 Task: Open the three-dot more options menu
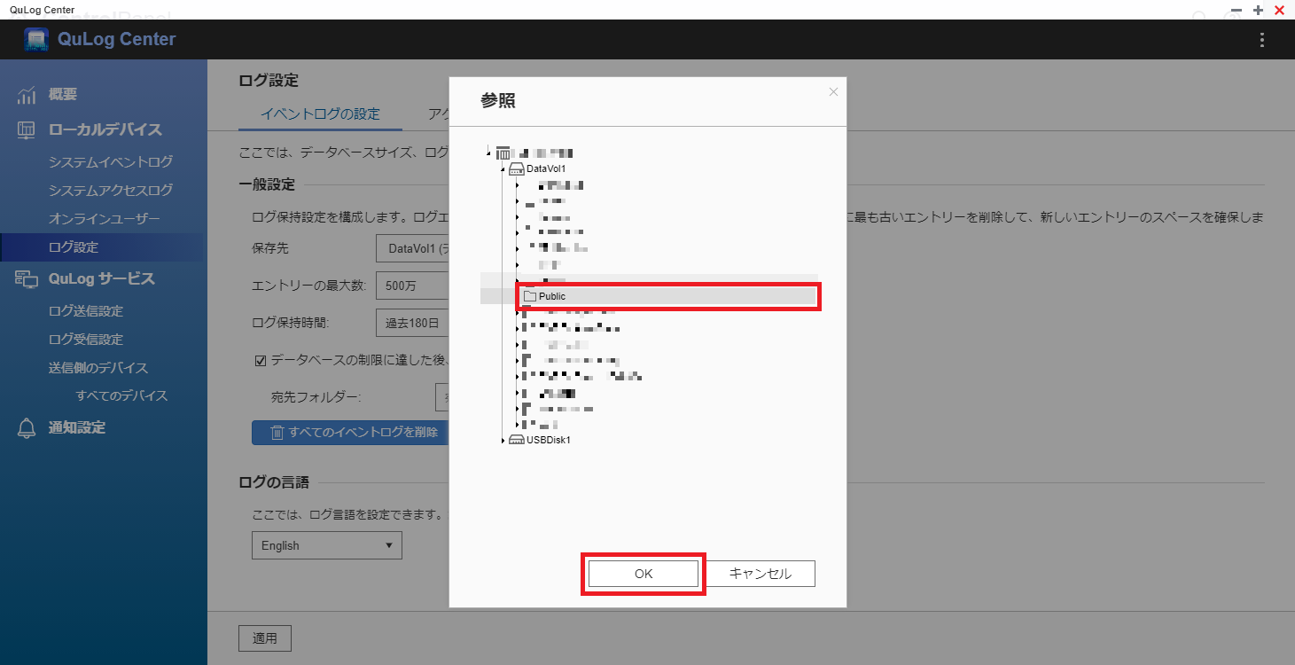click(x=1262, y=40)
